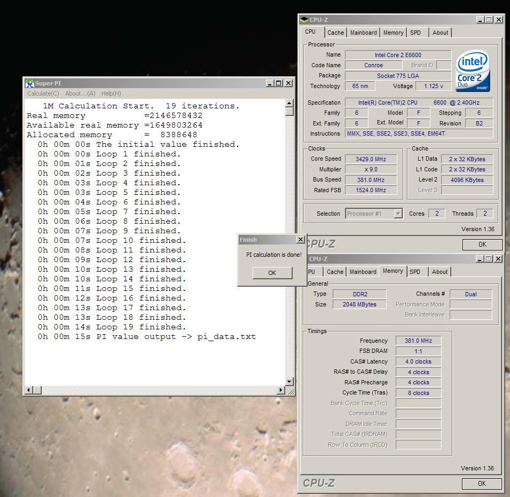
Task: Switch to Mainboard tab in lower CPU-Z window
Action: click(x=363, y=272)
